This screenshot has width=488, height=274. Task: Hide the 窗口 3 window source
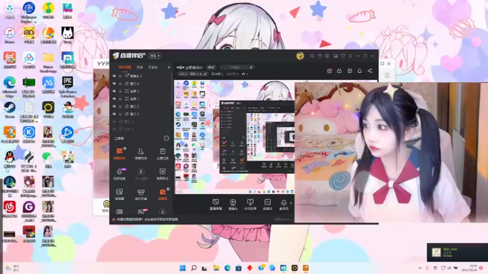[x=114, y=114]
